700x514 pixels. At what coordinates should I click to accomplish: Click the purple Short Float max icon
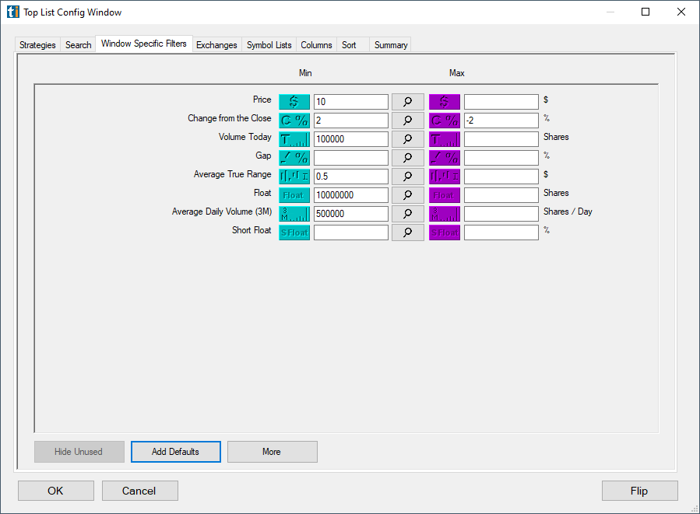445,232
